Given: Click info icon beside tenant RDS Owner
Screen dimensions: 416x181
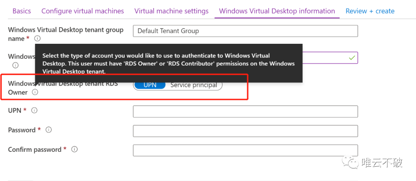Looking at the screenshot, I should 35,92.
